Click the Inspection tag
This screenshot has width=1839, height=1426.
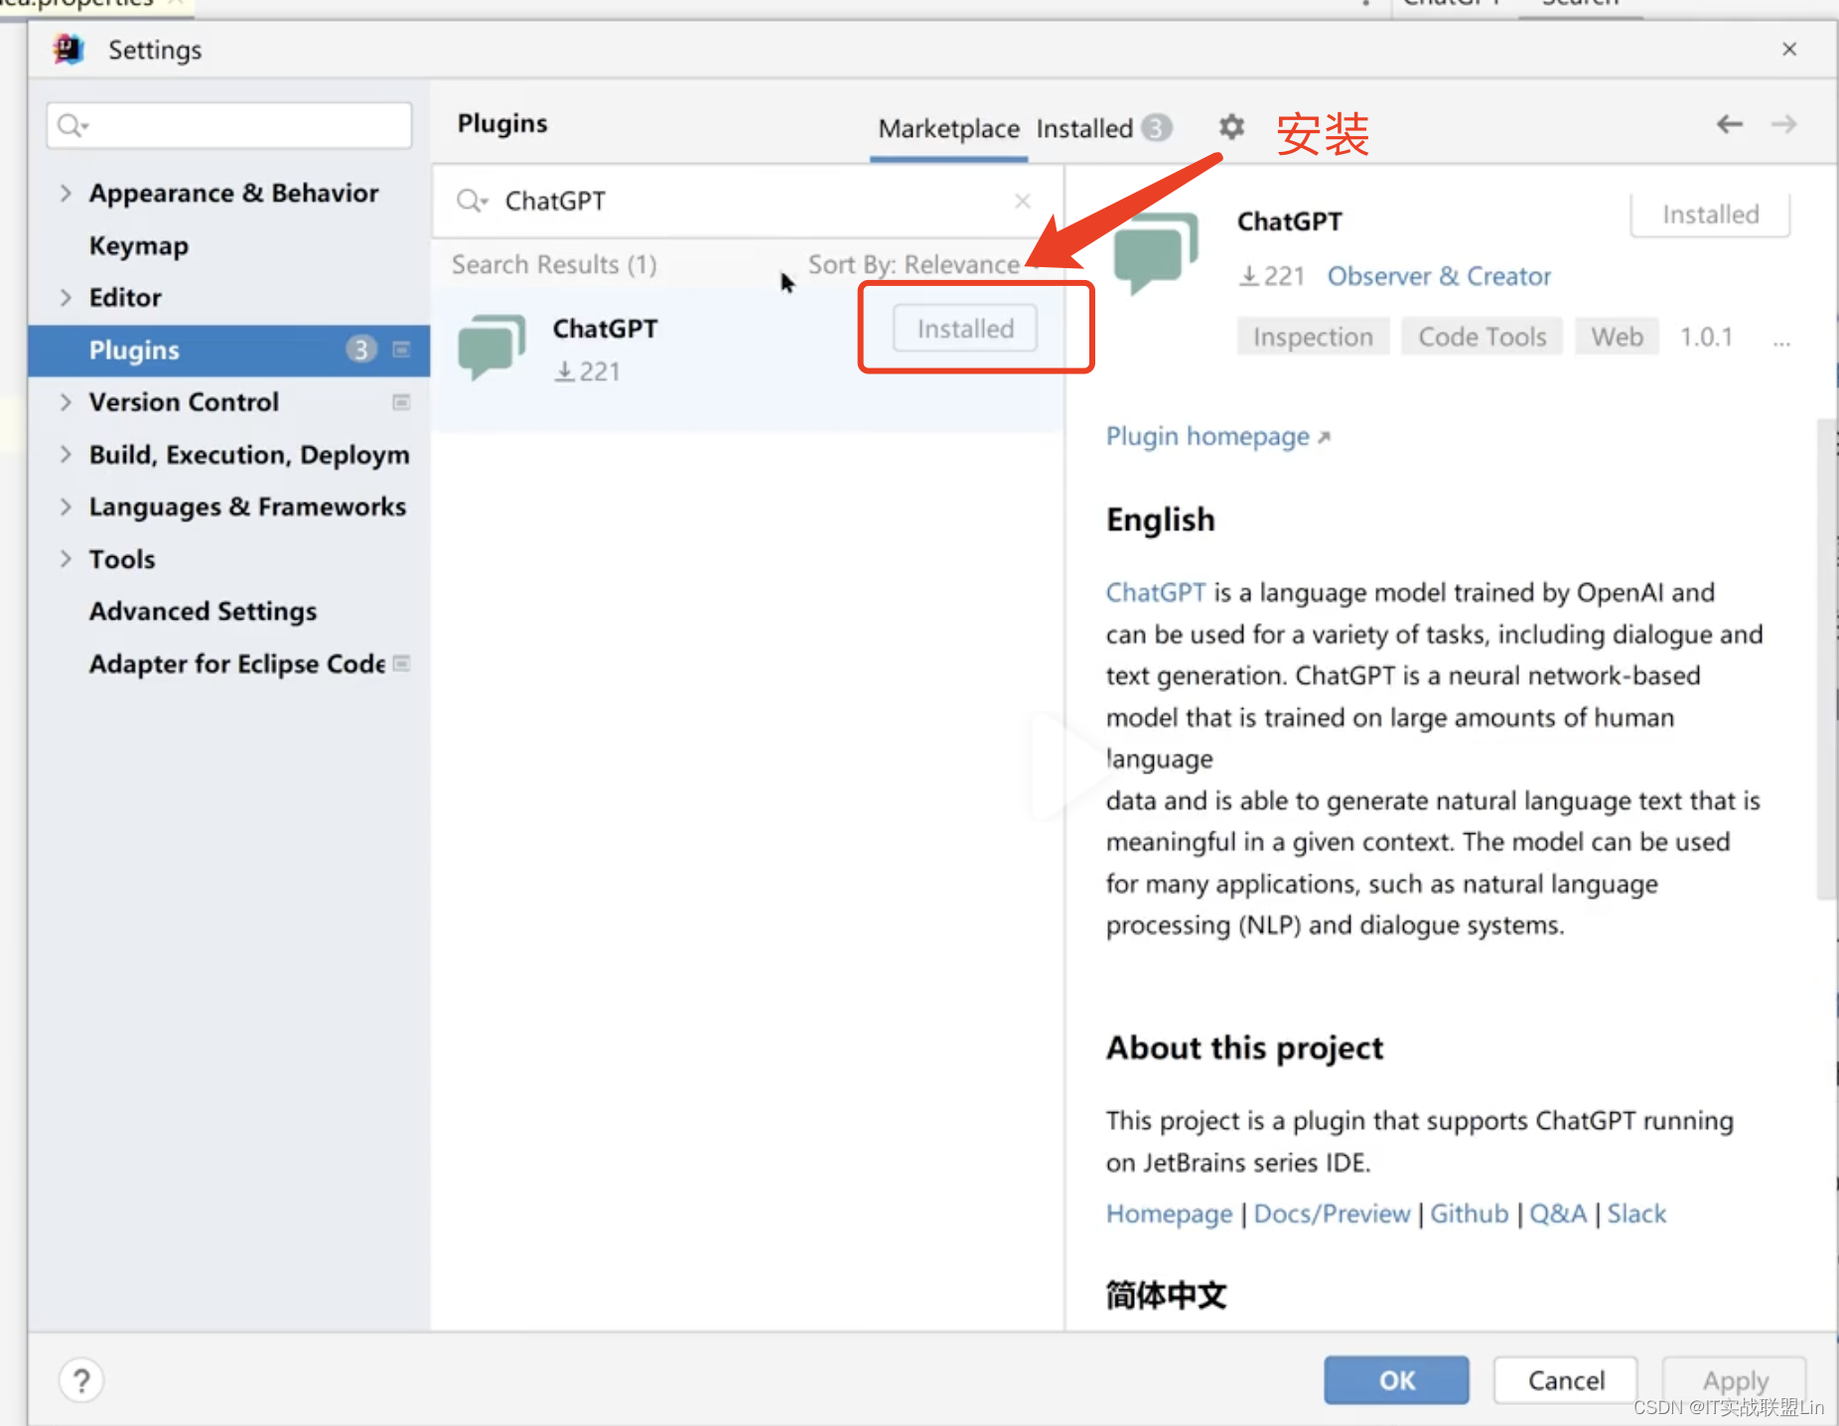point(1313,337)
